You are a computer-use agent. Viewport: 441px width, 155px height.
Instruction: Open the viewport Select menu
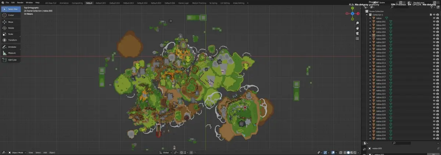[38, 152]
